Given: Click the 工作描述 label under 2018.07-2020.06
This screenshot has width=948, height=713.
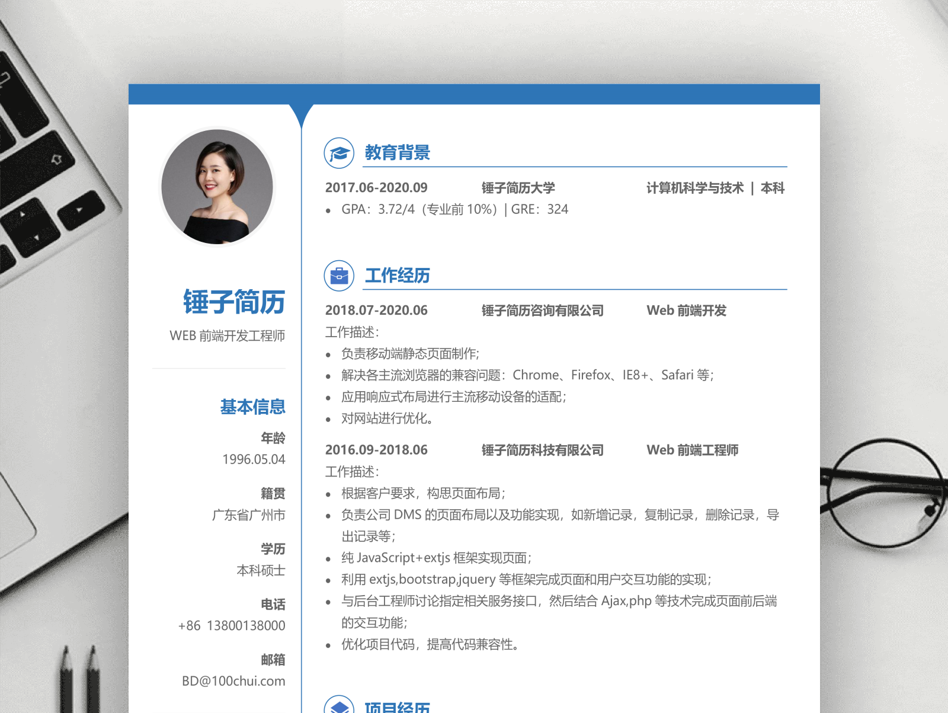Looking at the screenshot, I should 352,332.
